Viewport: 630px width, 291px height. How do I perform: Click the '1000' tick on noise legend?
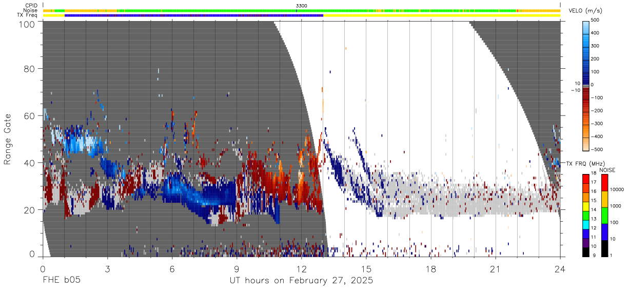click(x=617, y=206)
